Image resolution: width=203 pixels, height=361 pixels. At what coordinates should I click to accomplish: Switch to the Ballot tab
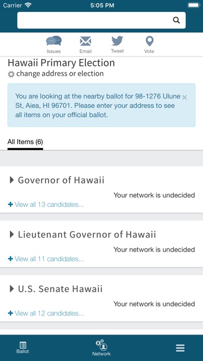tap(23, 348)
